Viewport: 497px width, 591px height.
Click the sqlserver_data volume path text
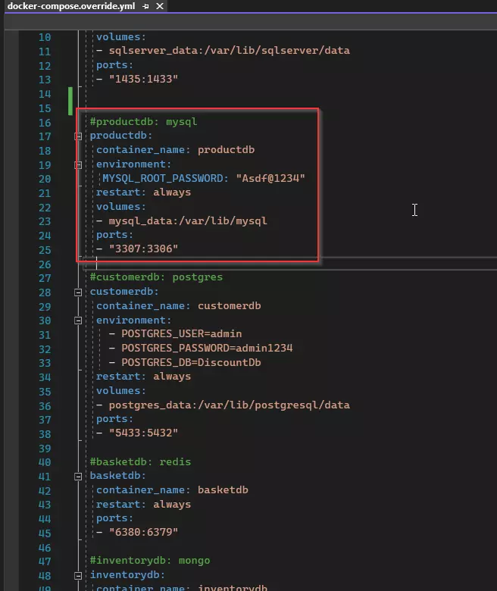coord(229,51)
